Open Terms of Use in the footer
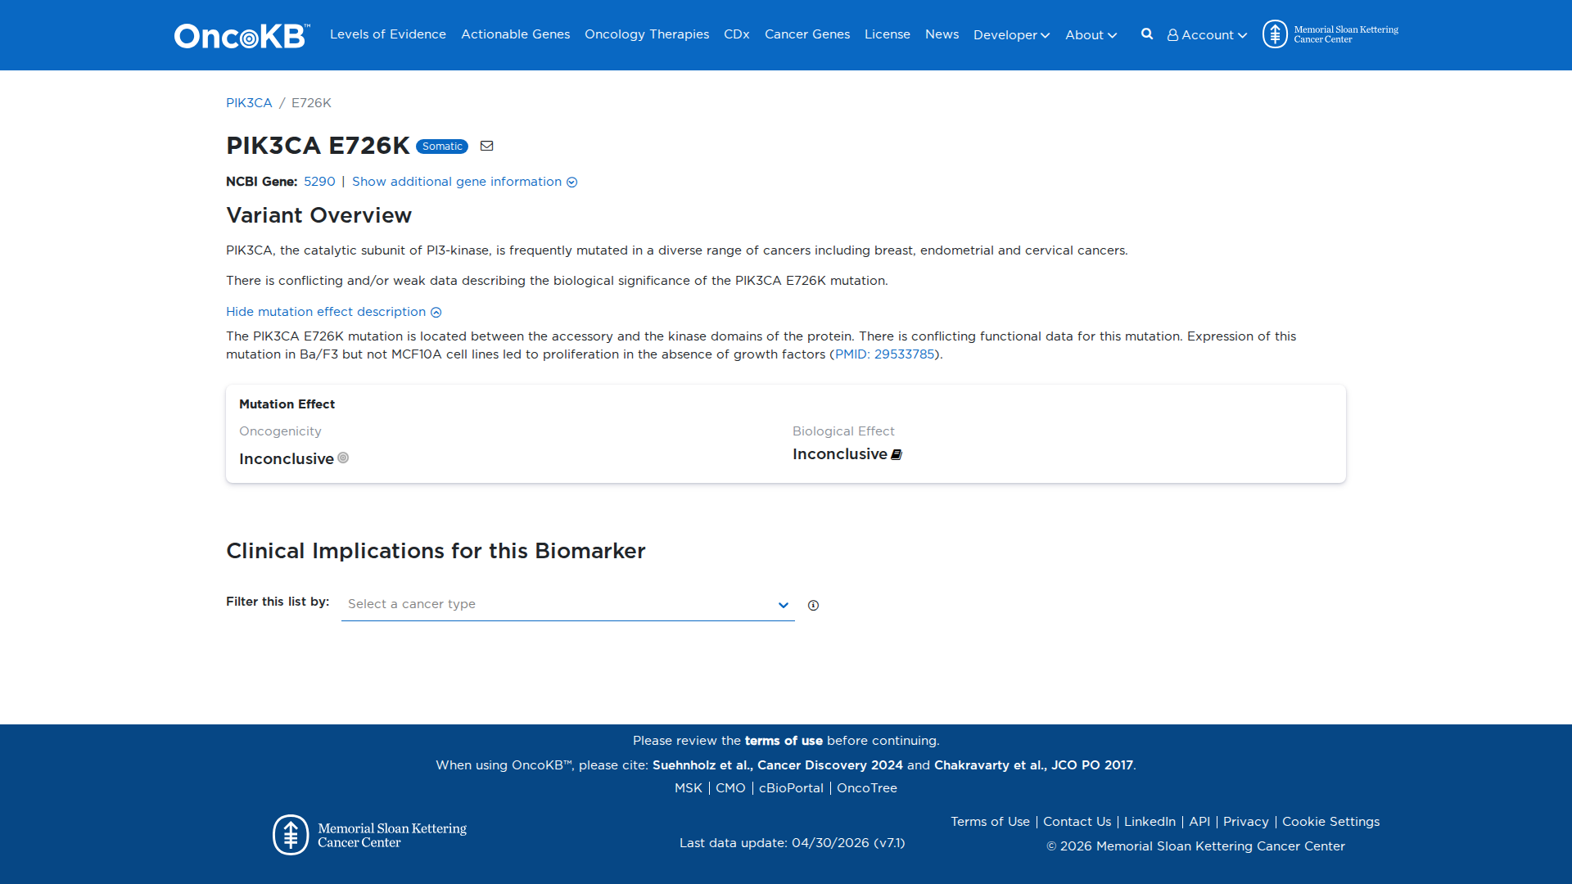Screen dimensions: 1572x884 [x=990, y=822]
